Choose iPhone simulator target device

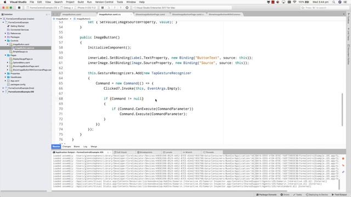click(86, 8)
